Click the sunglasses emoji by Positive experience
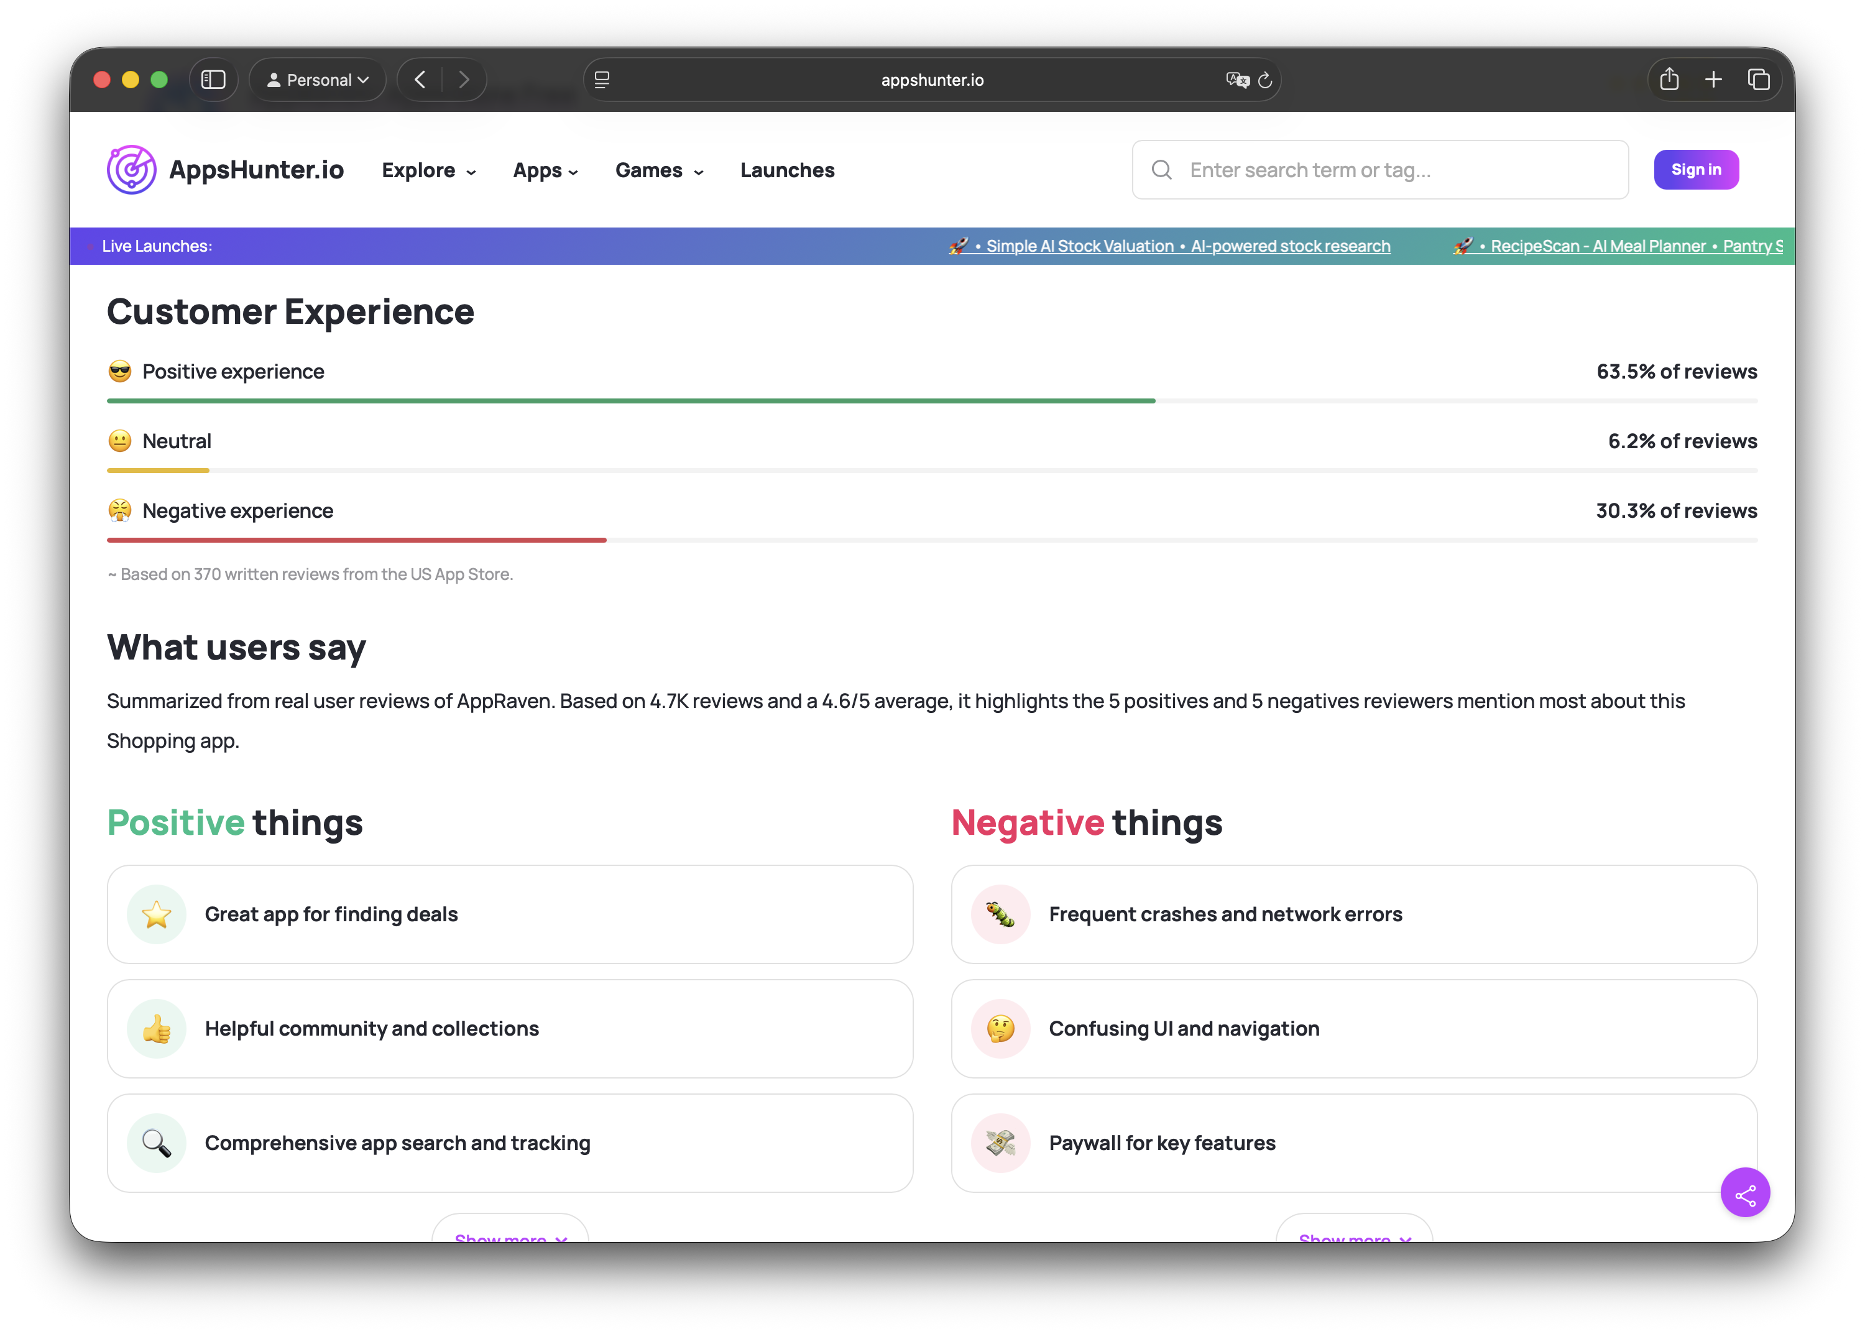 pyautogui.click(x=120, y=371)
